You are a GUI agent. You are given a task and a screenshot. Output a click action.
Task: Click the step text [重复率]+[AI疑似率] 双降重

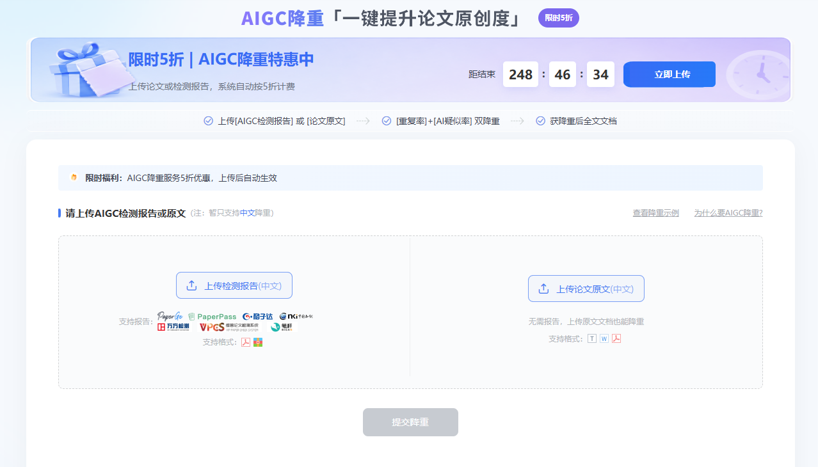pyautogui.click(x=447, y=121)
